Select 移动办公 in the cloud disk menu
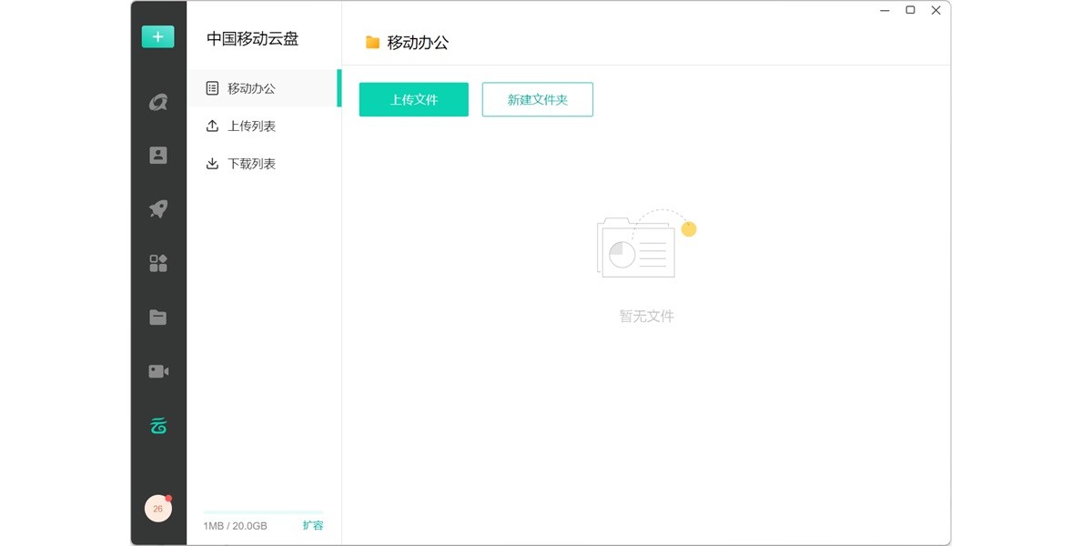Screen dimensions: 1092x546 point(251,88)
